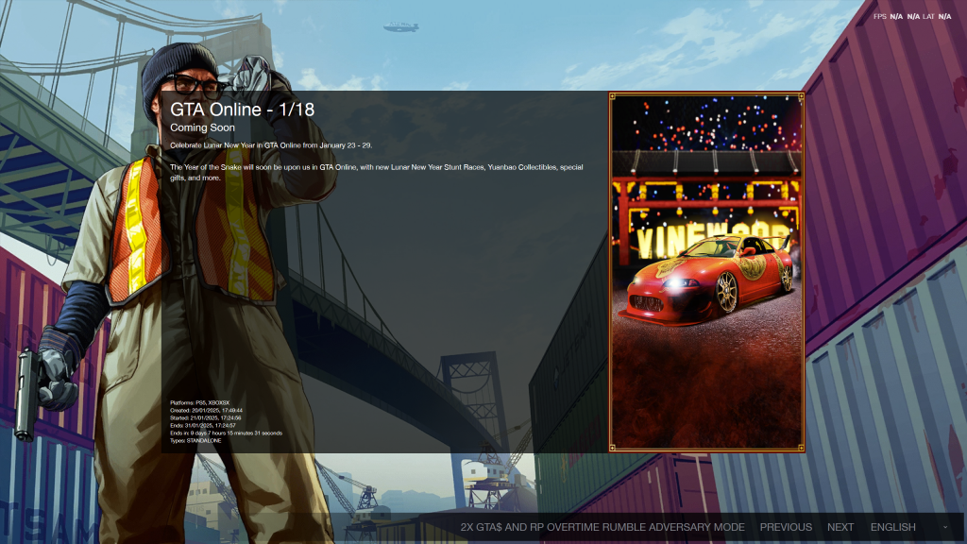Go to the NEXT news item

840,527
